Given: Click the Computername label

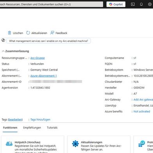Looking at the screenshot, I should [114, 58].
